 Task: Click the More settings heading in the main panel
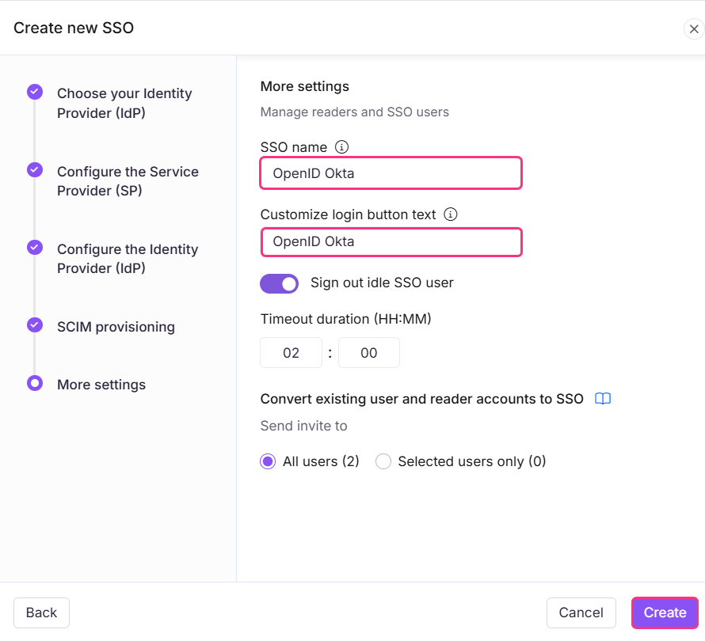tap(305, 85)
